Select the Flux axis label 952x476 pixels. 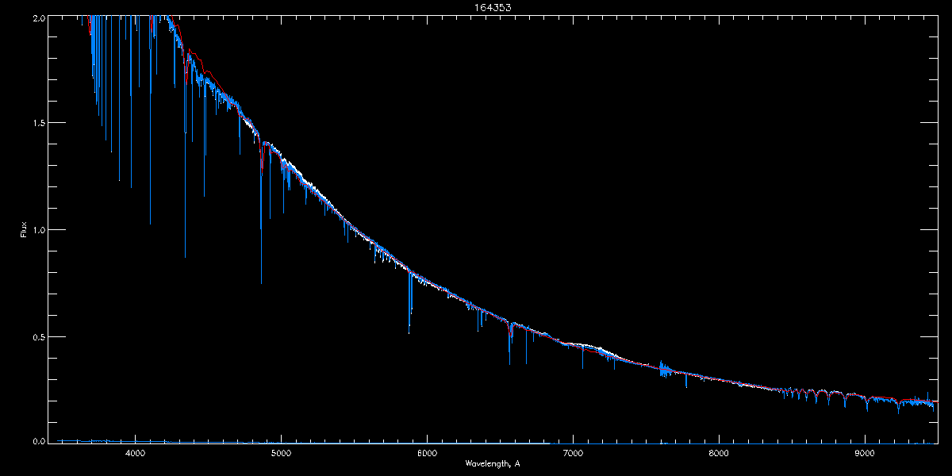point(24,230)
